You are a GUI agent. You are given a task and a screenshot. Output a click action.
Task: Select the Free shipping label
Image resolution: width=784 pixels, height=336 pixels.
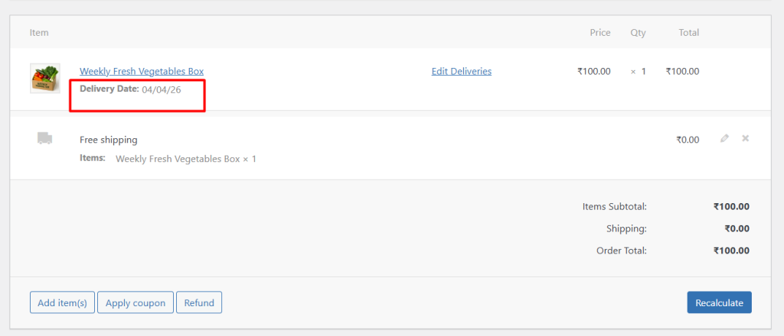click(x=109, y=140)
